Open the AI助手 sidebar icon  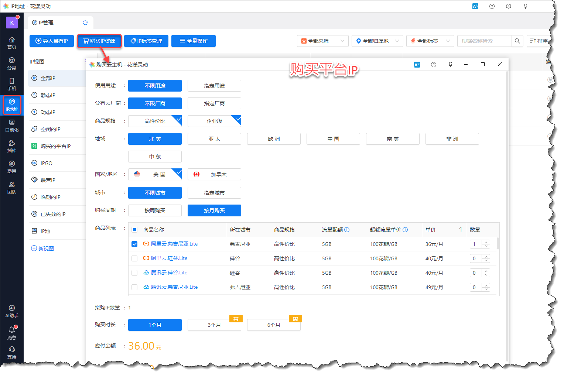click(x=12, y=311)
